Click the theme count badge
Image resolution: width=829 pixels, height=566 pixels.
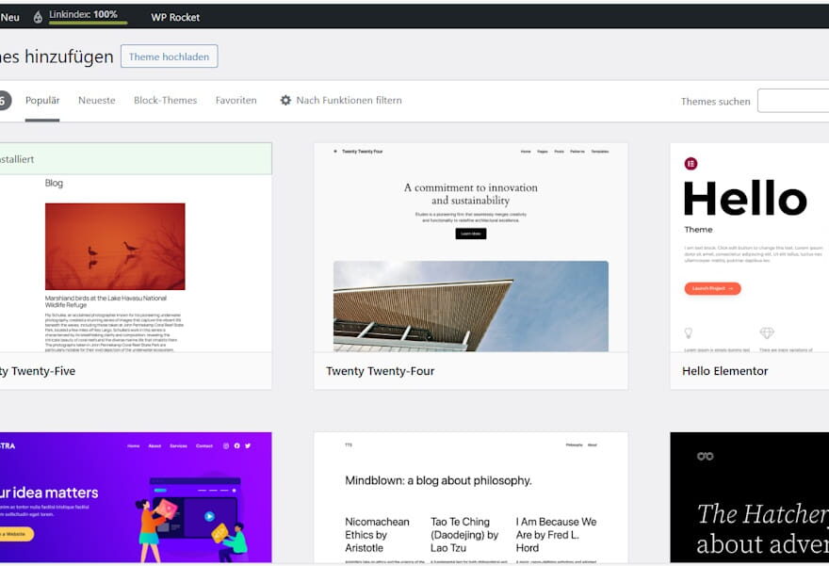pos(4,101)
